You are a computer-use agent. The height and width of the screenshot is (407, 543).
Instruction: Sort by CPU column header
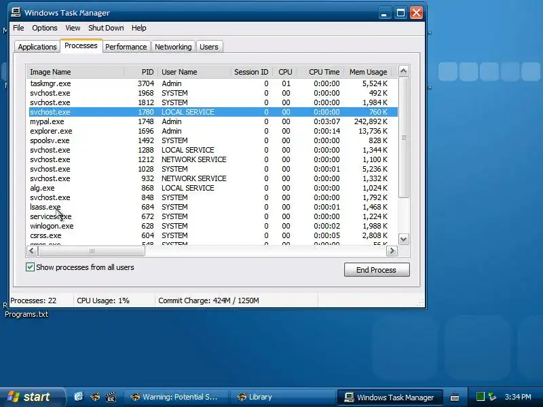pyautogui.click(x=285, y=72)
